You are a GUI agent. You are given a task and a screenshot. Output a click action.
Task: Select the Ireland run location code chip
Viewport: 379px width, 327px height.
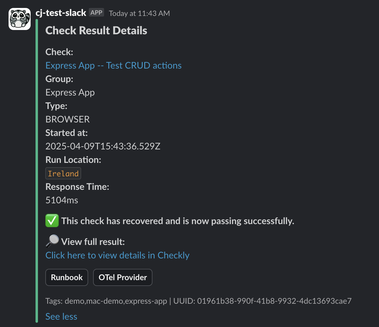(x=63, y=173)
